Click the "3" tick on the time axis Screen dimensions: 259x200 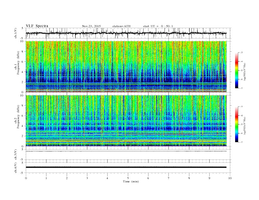click(x=87, y=178)
